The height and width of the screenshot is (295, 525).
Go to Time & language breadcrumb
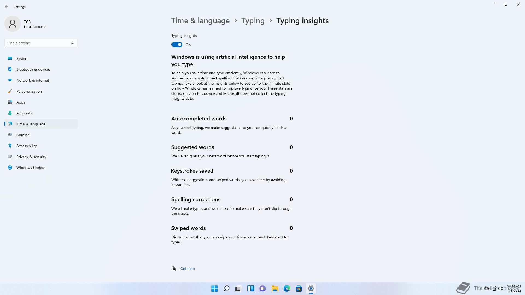[x=200, y=21]
